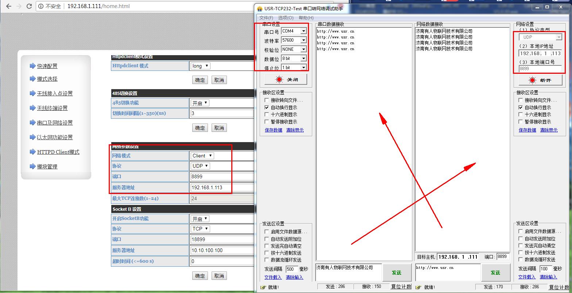Click the red indicator on serial 关闭 button
This screenshot has width=572, height=293.
[279, 80]
